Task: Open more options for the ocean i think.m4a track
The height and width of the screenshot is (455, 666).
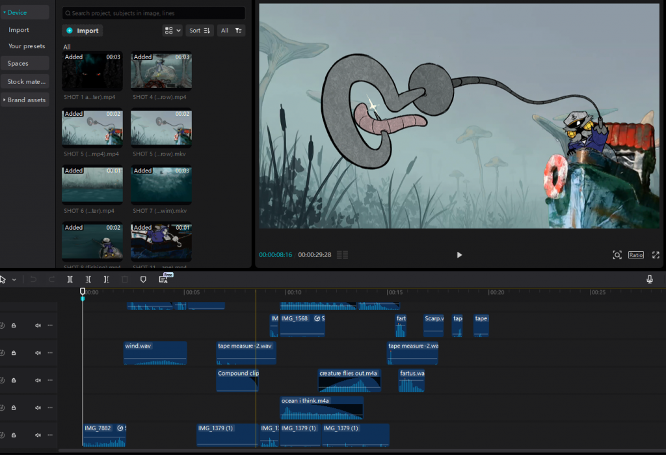Action: coord(50,407)
